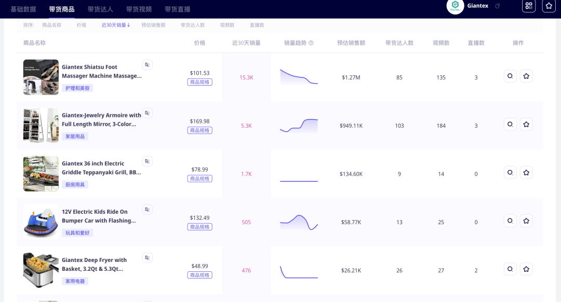561x302 pixels.
Task: Switch to the 带货达人 tab
Action: 100,9
